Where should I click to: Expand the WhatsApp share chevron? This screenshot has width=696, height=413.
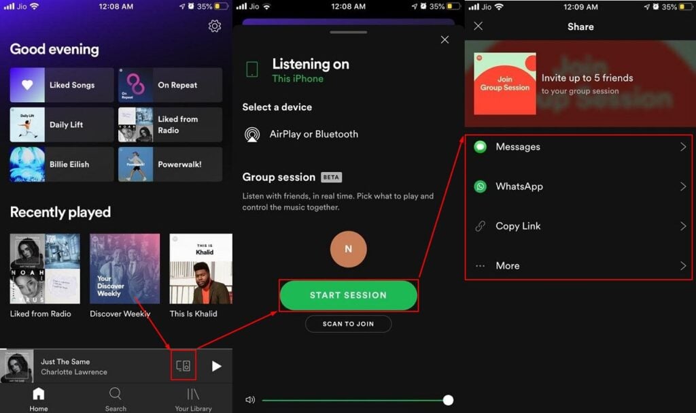(x=683, y=186)
